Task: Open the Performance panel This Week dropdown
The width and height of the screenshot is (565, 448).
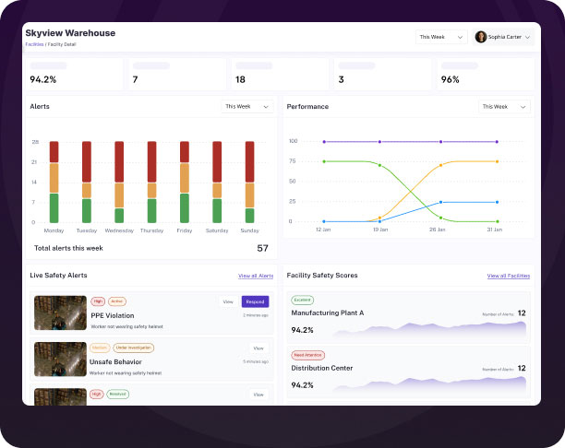Action: coord(504,107)
